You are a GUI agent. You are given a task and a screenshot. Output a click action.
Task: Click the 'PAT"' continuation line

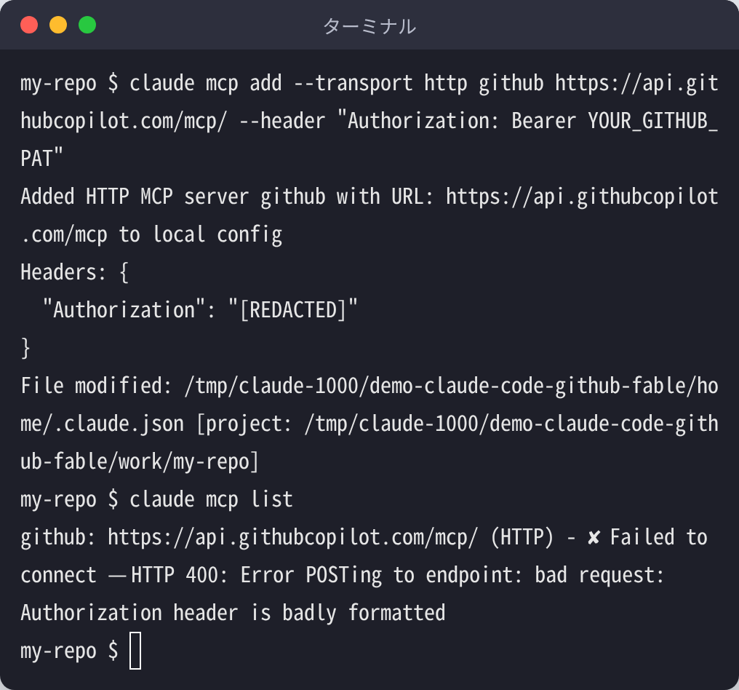point(41,159)
